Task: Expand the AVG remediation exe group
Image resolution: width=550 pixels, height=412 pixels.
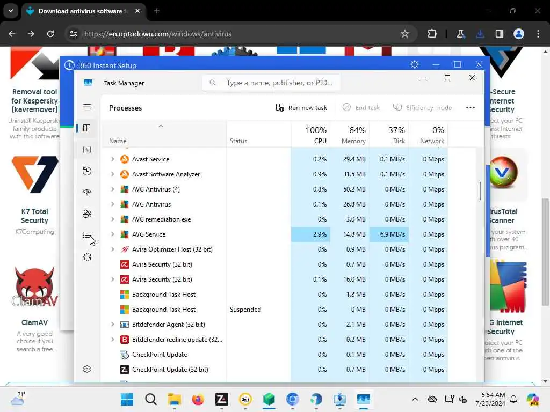Action: [112, 219]
